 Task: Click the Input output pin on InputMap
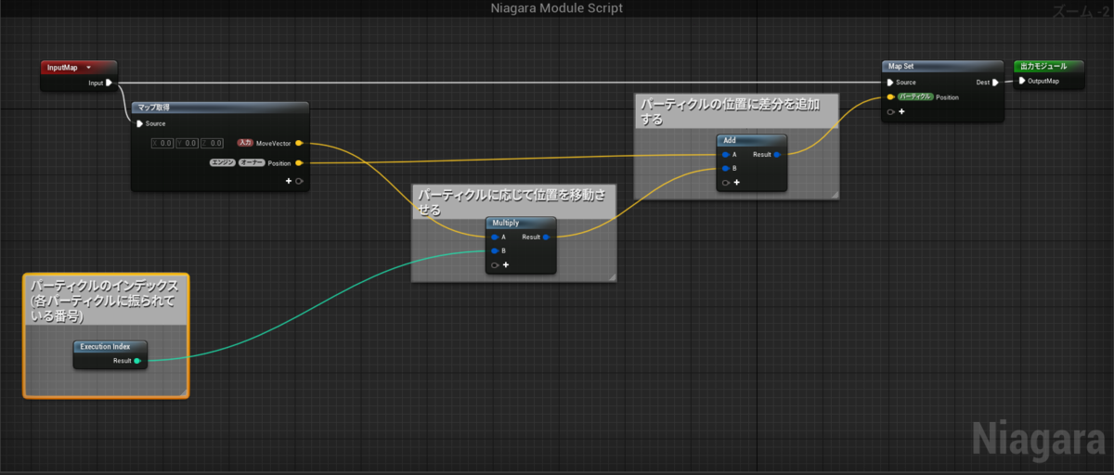(109, 83)
